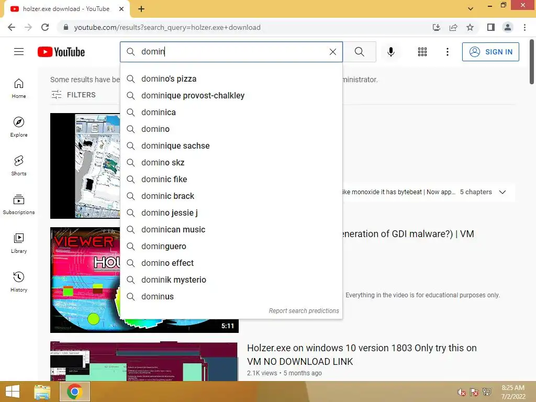Open Shorts in sidebar
536x402 pixels.
19,166
